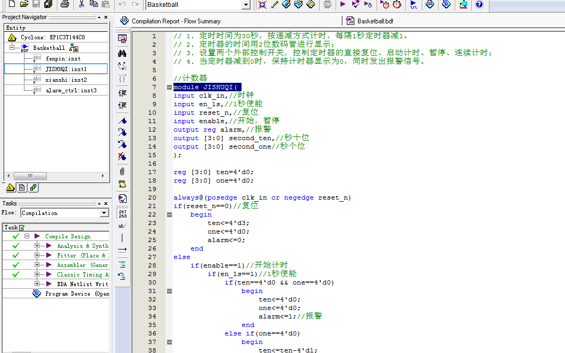Viewport: 565px width, 353px height.
Task: Click 'alarm<=1;' code on line 34
Action: tap(277, 317)
